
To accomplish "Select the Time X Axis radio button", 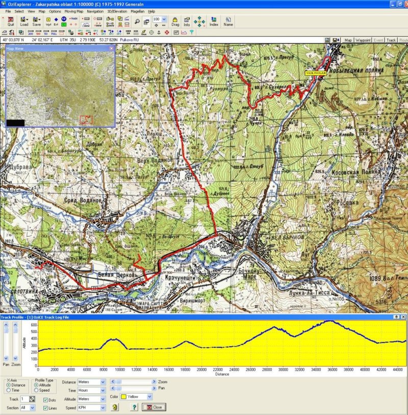I will click(8, 390).
